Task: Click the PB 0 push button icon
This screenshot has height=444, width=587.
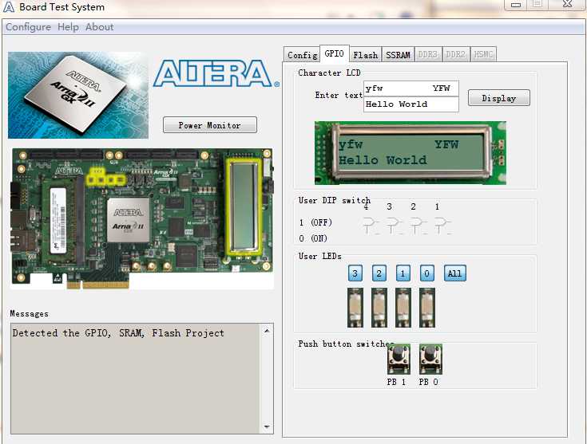Action: (x=430, y=360)
